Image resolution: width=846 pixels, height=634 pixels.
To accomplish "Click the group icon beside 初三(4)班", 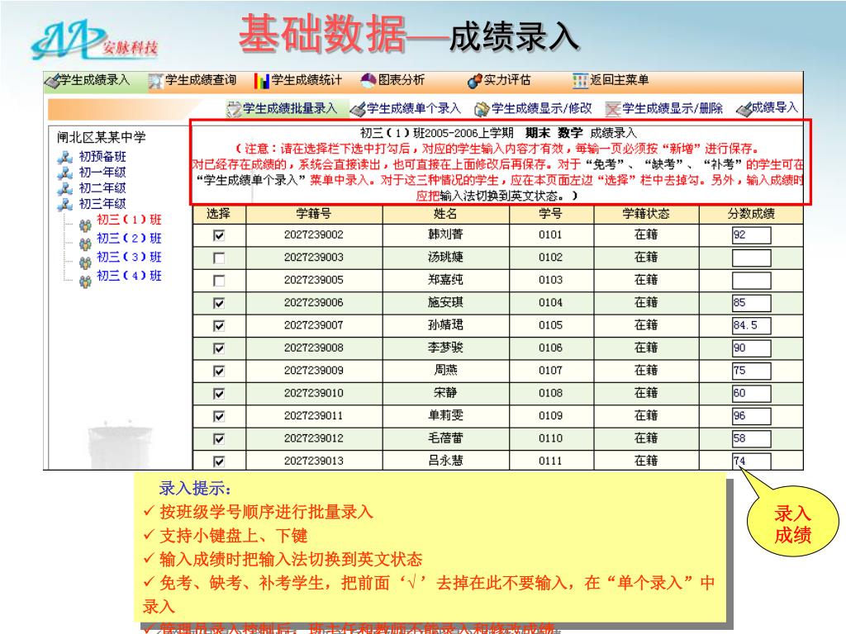I will (x=85, y=282).
